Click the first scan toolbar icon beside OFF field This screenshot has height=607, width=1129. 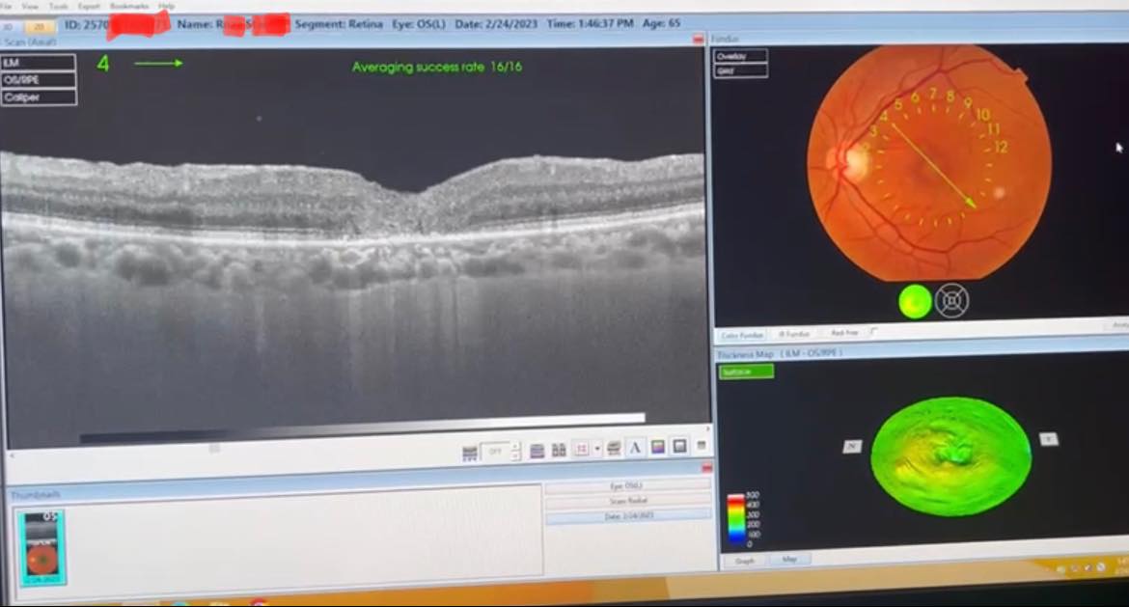click(x=470, y=452)
